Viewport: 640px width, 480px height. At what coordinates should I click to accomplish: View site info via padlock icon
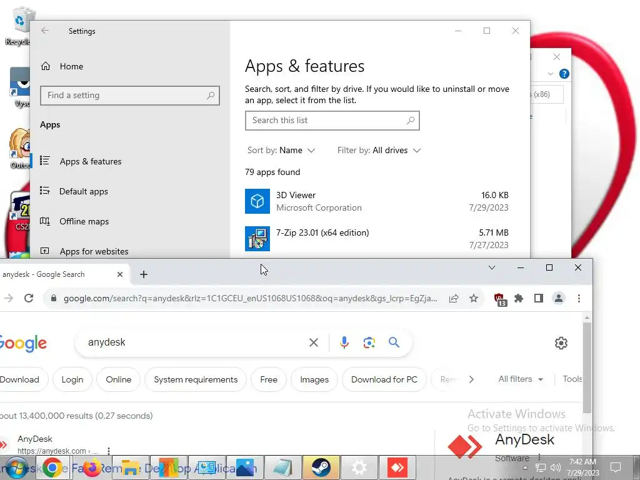click(x=54, y=298)
